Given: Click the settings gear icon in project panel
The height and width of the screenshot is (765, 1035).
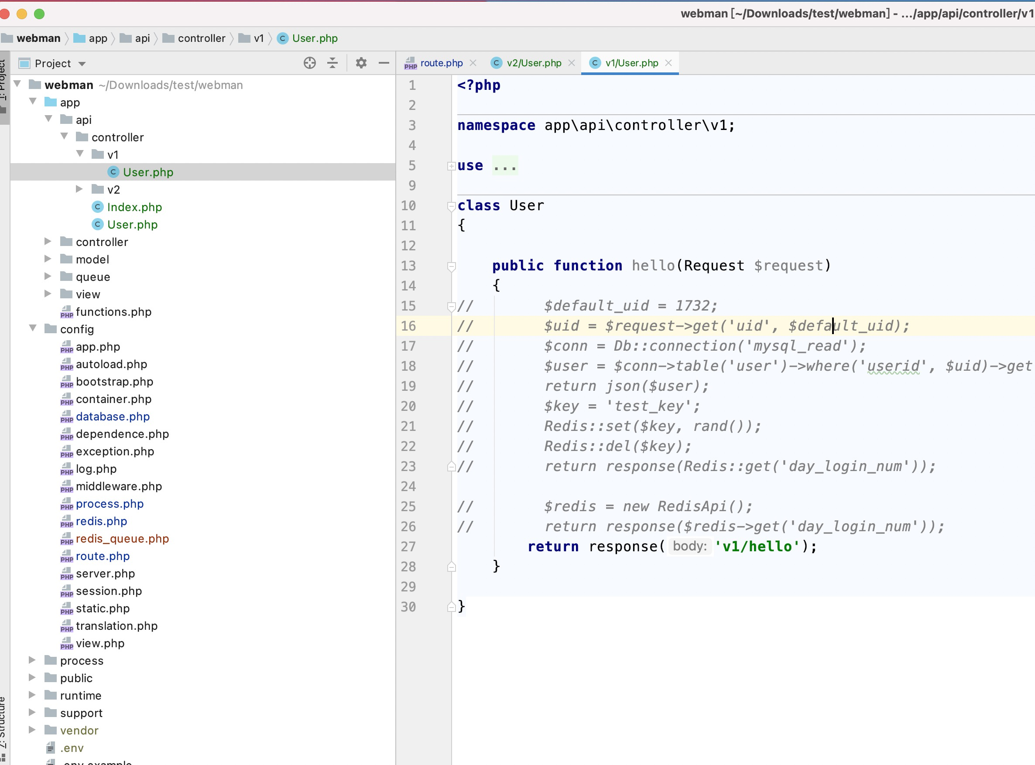Looking at the screenshot, I should coord(361,64).
